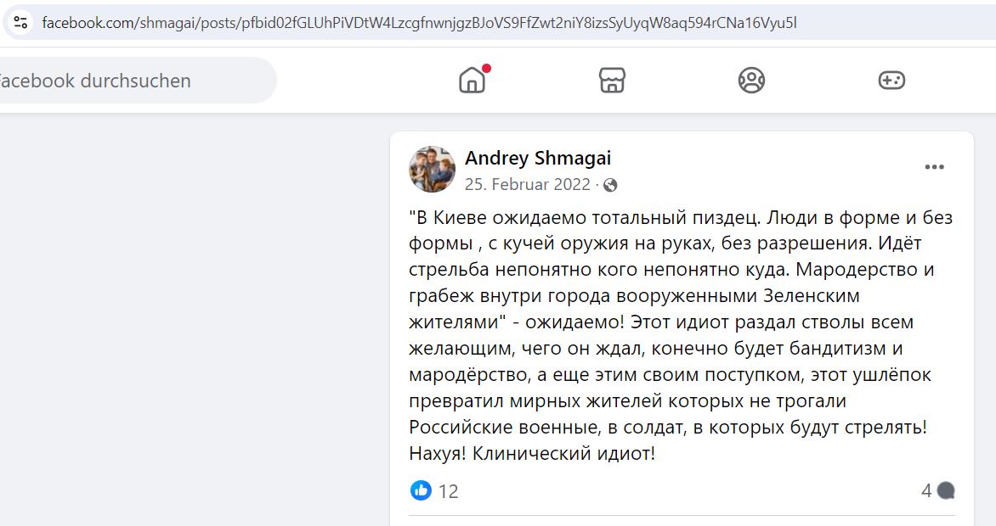996x526 pixels.
Task: Click the line starting with желающим
Action: [x=655, y=349]
